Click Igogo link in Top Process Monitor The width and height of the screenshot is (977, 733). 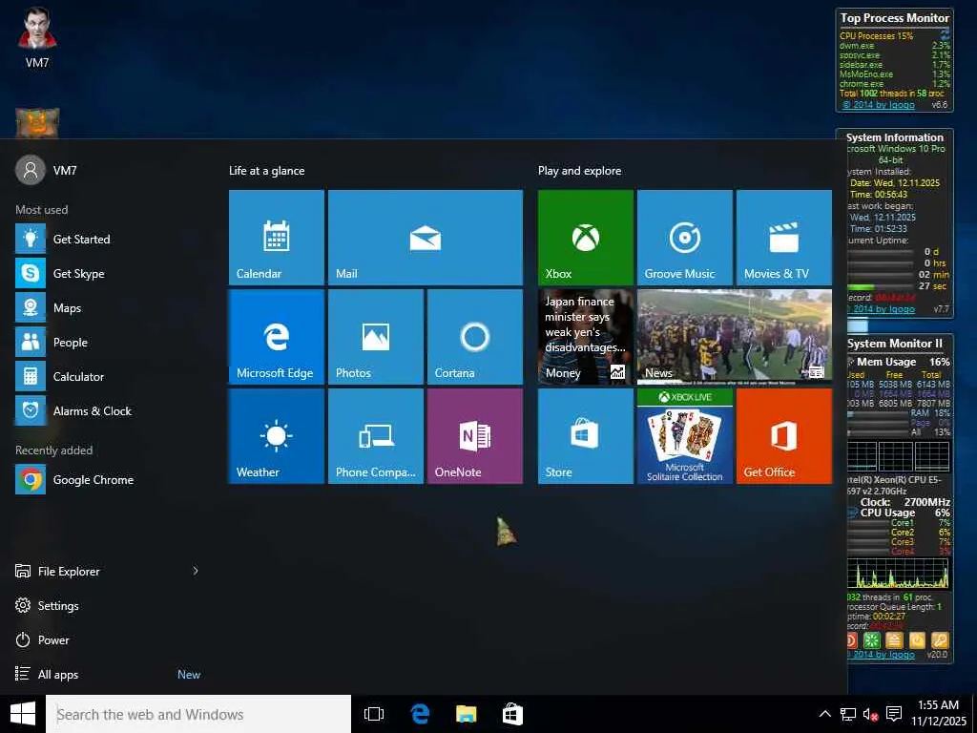878,105
